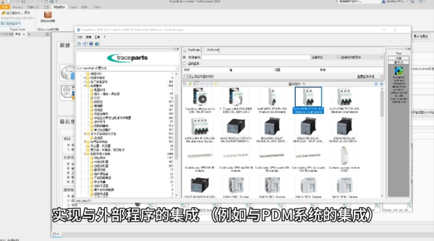Open the 文件 menu in TraceParts window
Screen dimensions: 434x241
click(x=80, y=37)
